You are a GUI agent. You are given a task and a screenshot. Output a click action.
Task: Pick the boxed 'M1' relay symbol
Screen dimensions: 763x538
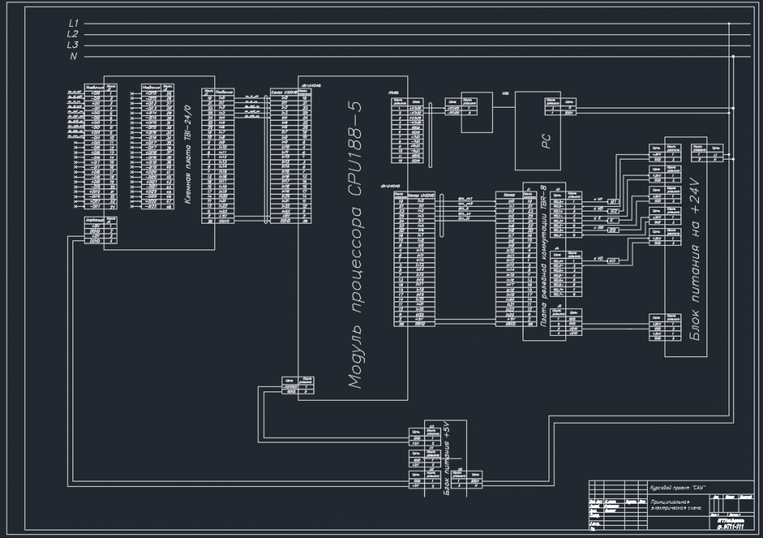(613, 201)
